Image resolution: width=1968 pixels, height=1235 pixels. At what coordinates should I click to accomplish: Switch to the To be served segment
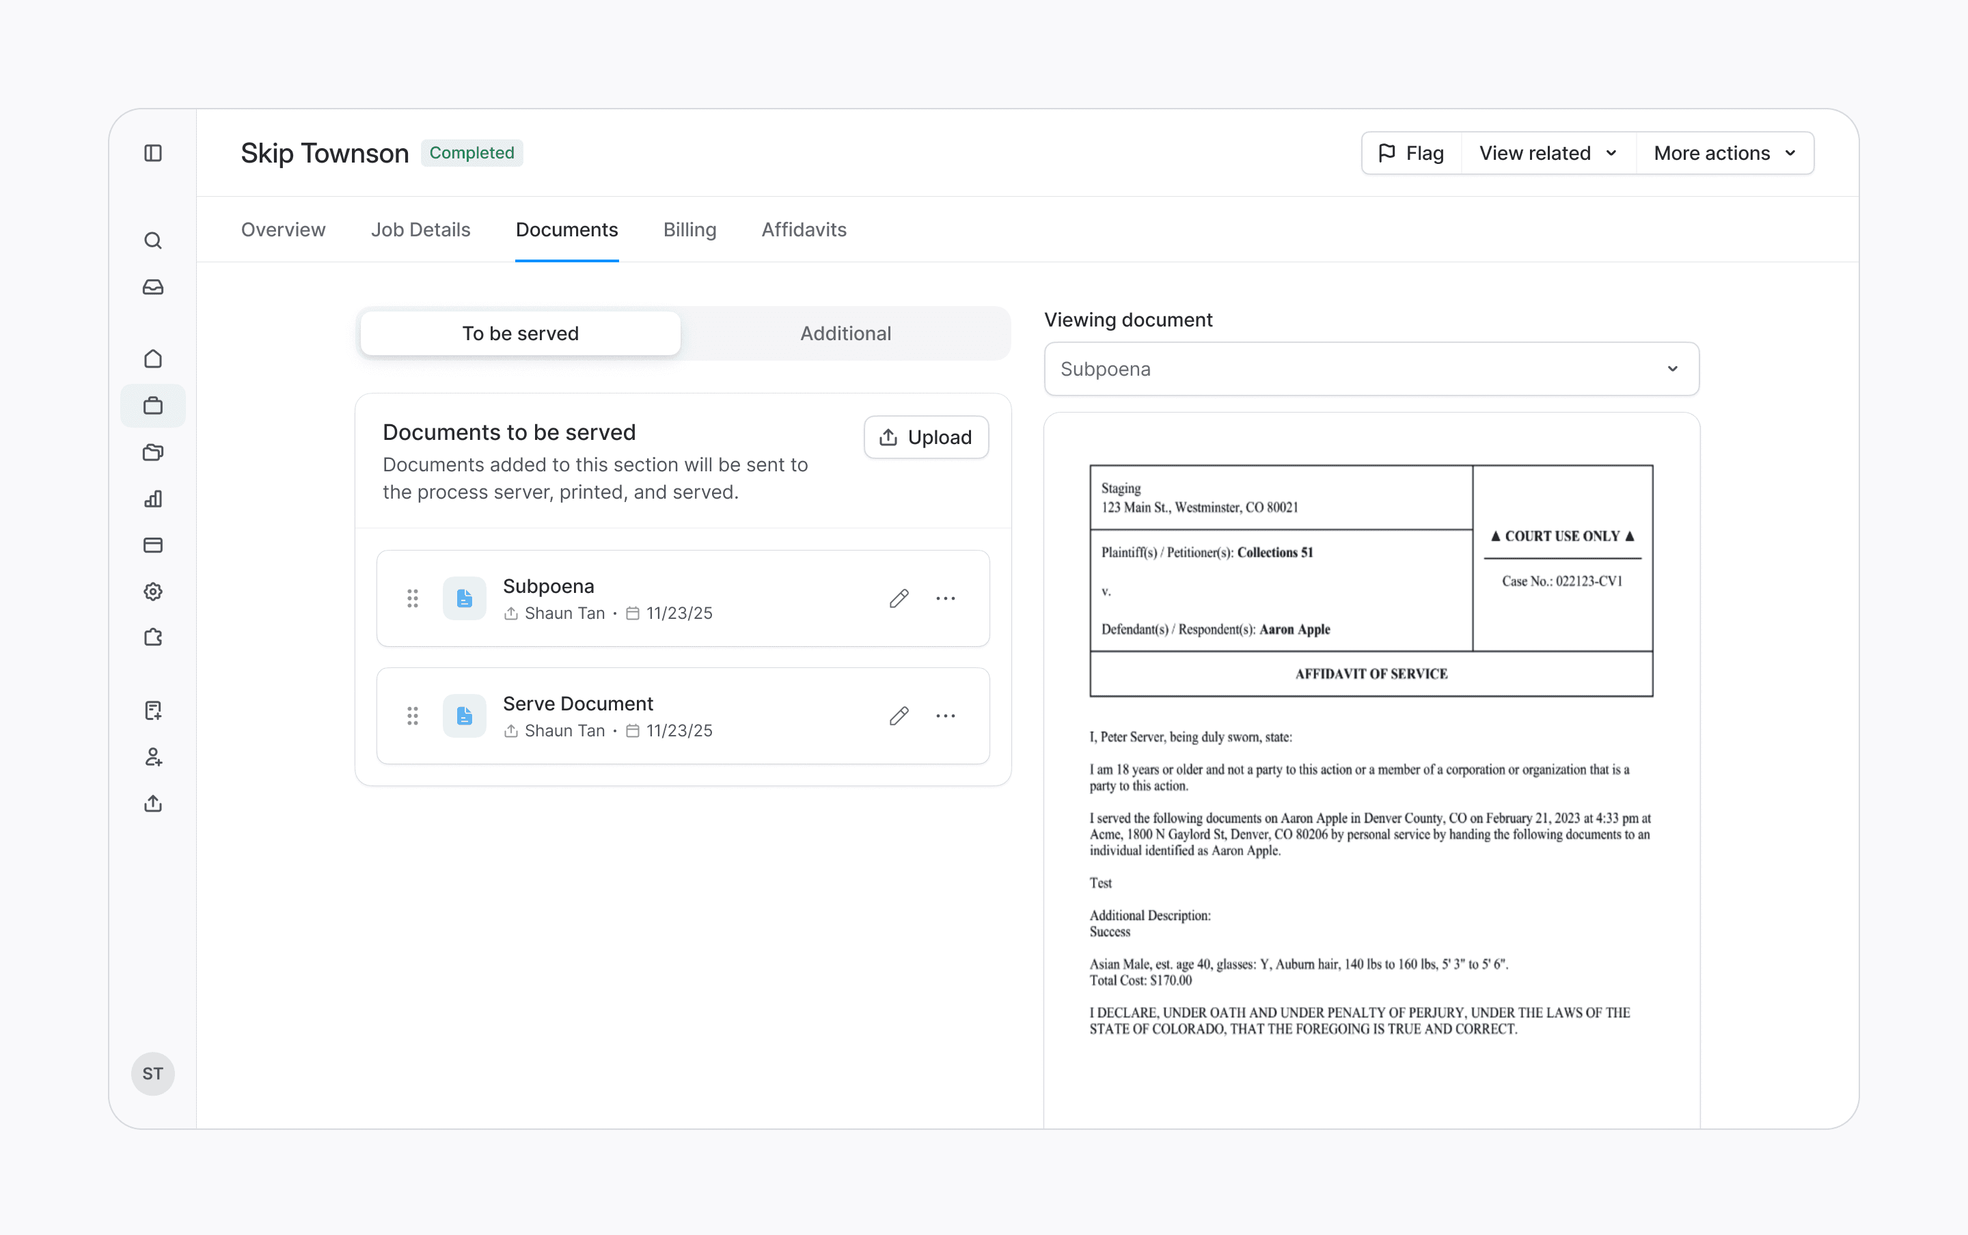(x=521, y=333)
